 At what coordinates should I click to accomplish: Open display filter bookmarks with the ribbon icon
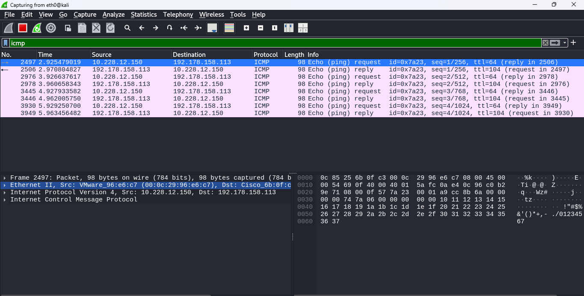[x=6, y=43]
